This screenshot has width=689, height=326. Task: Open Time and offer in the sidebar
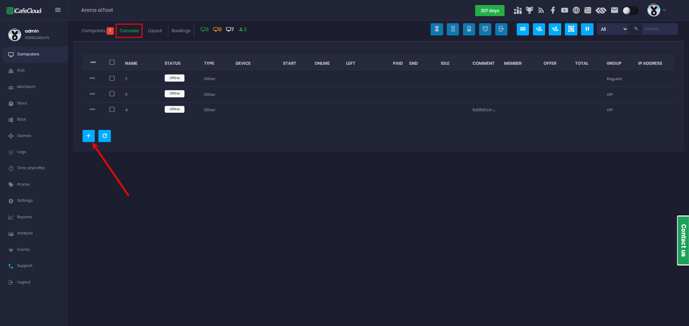click(31, 168)
